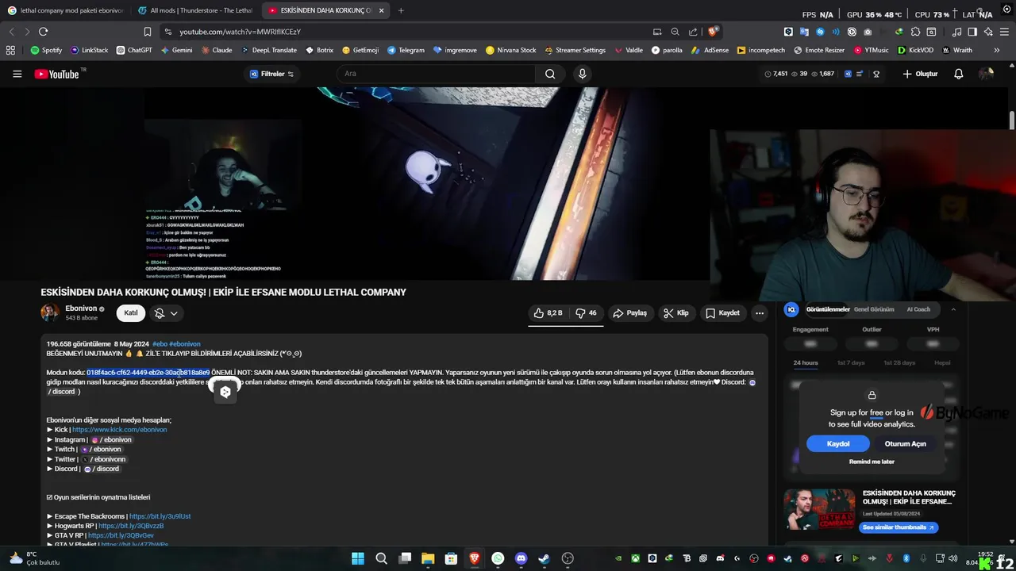Select the 24 hours timeframe tab
This screenshot has height=571, width=1016.
point(806,362)
